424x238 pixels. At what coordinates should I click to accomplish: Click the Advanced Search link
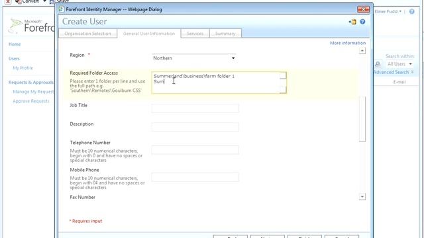tap(391, 72)
